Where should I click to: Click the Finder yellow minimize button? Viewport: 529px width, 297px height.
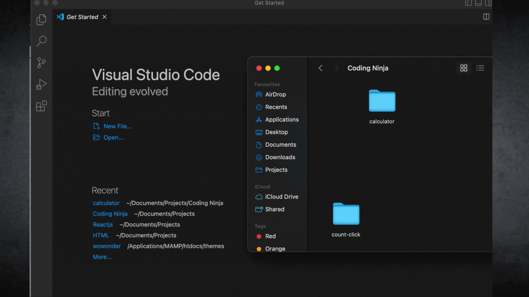click(268, 68)
